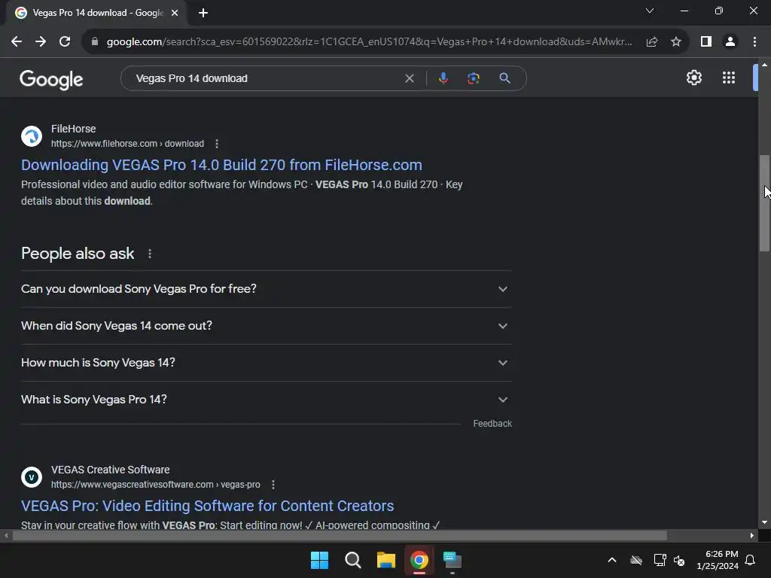Click the OneDrive cloud tray icon
Image resolution: width=771 pixels, height=578 pixels.
pos(636,560)
